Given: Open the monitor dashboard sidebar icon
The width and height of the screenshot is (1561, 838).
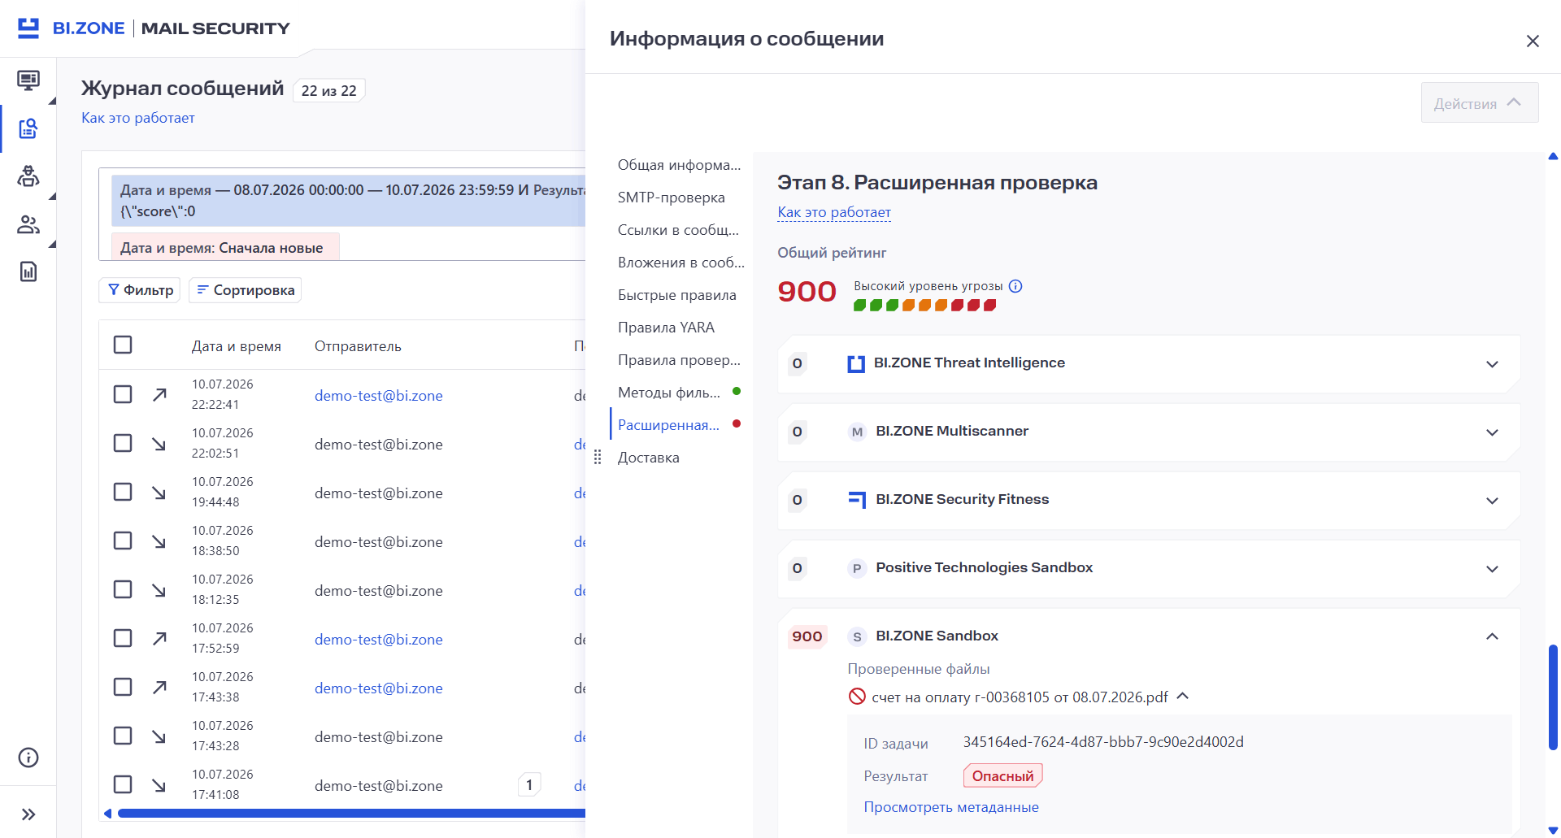Looking at the screenshot, I should pos(28,80).
